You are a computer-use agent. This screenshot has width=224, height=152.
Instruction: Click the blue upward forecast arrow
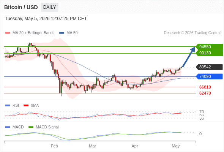(x=189, y=57)
